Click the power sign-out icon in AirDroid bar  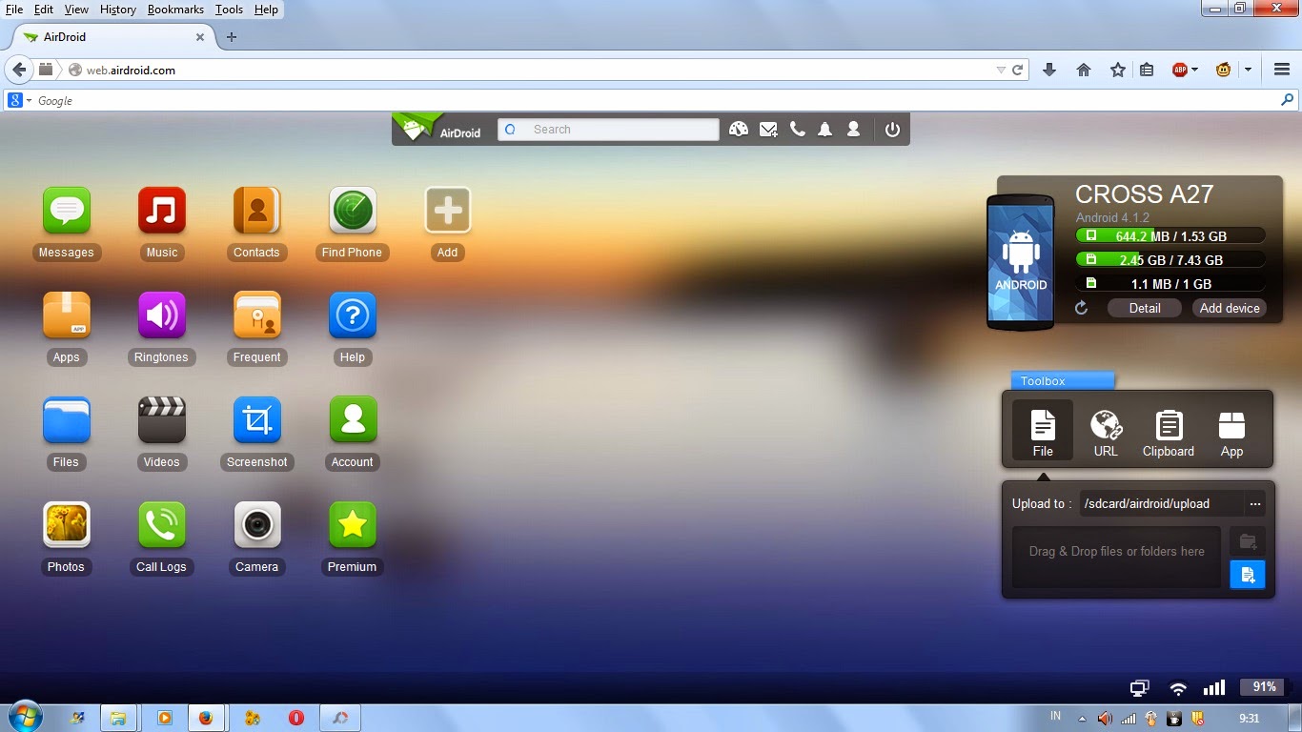click(x=892, y=130)
